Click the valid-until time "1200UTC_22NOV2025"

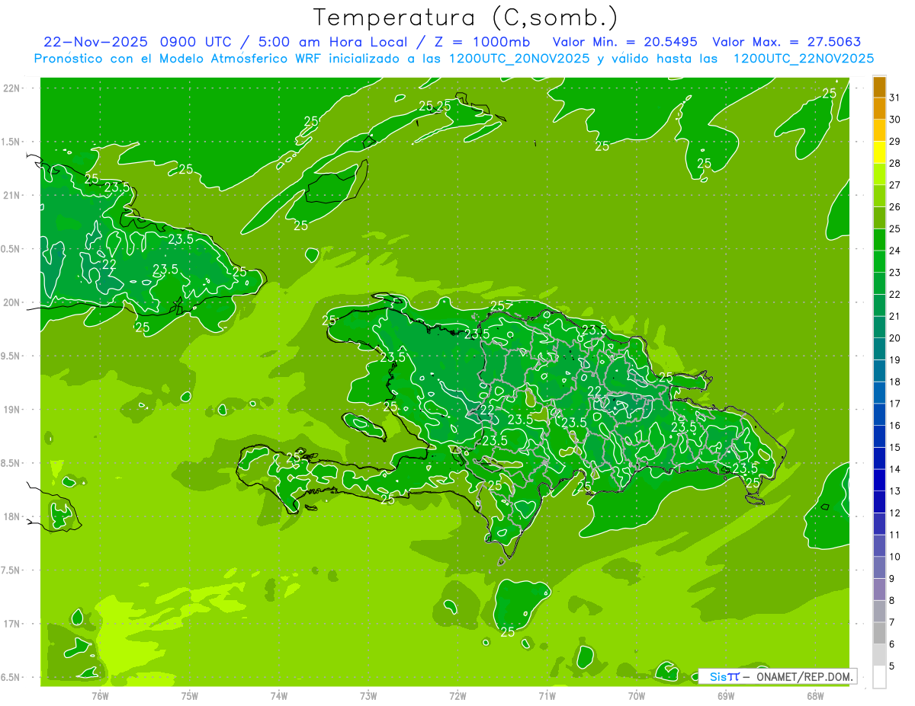coord(803,58)
